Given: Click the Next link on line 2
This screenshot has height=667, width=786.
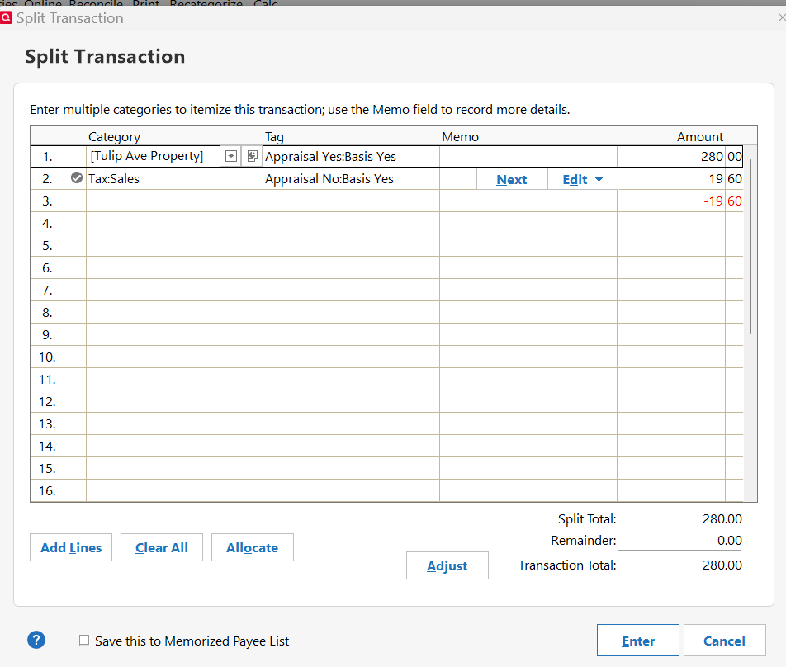Looking at the screenshot, I should coord(511,179).
